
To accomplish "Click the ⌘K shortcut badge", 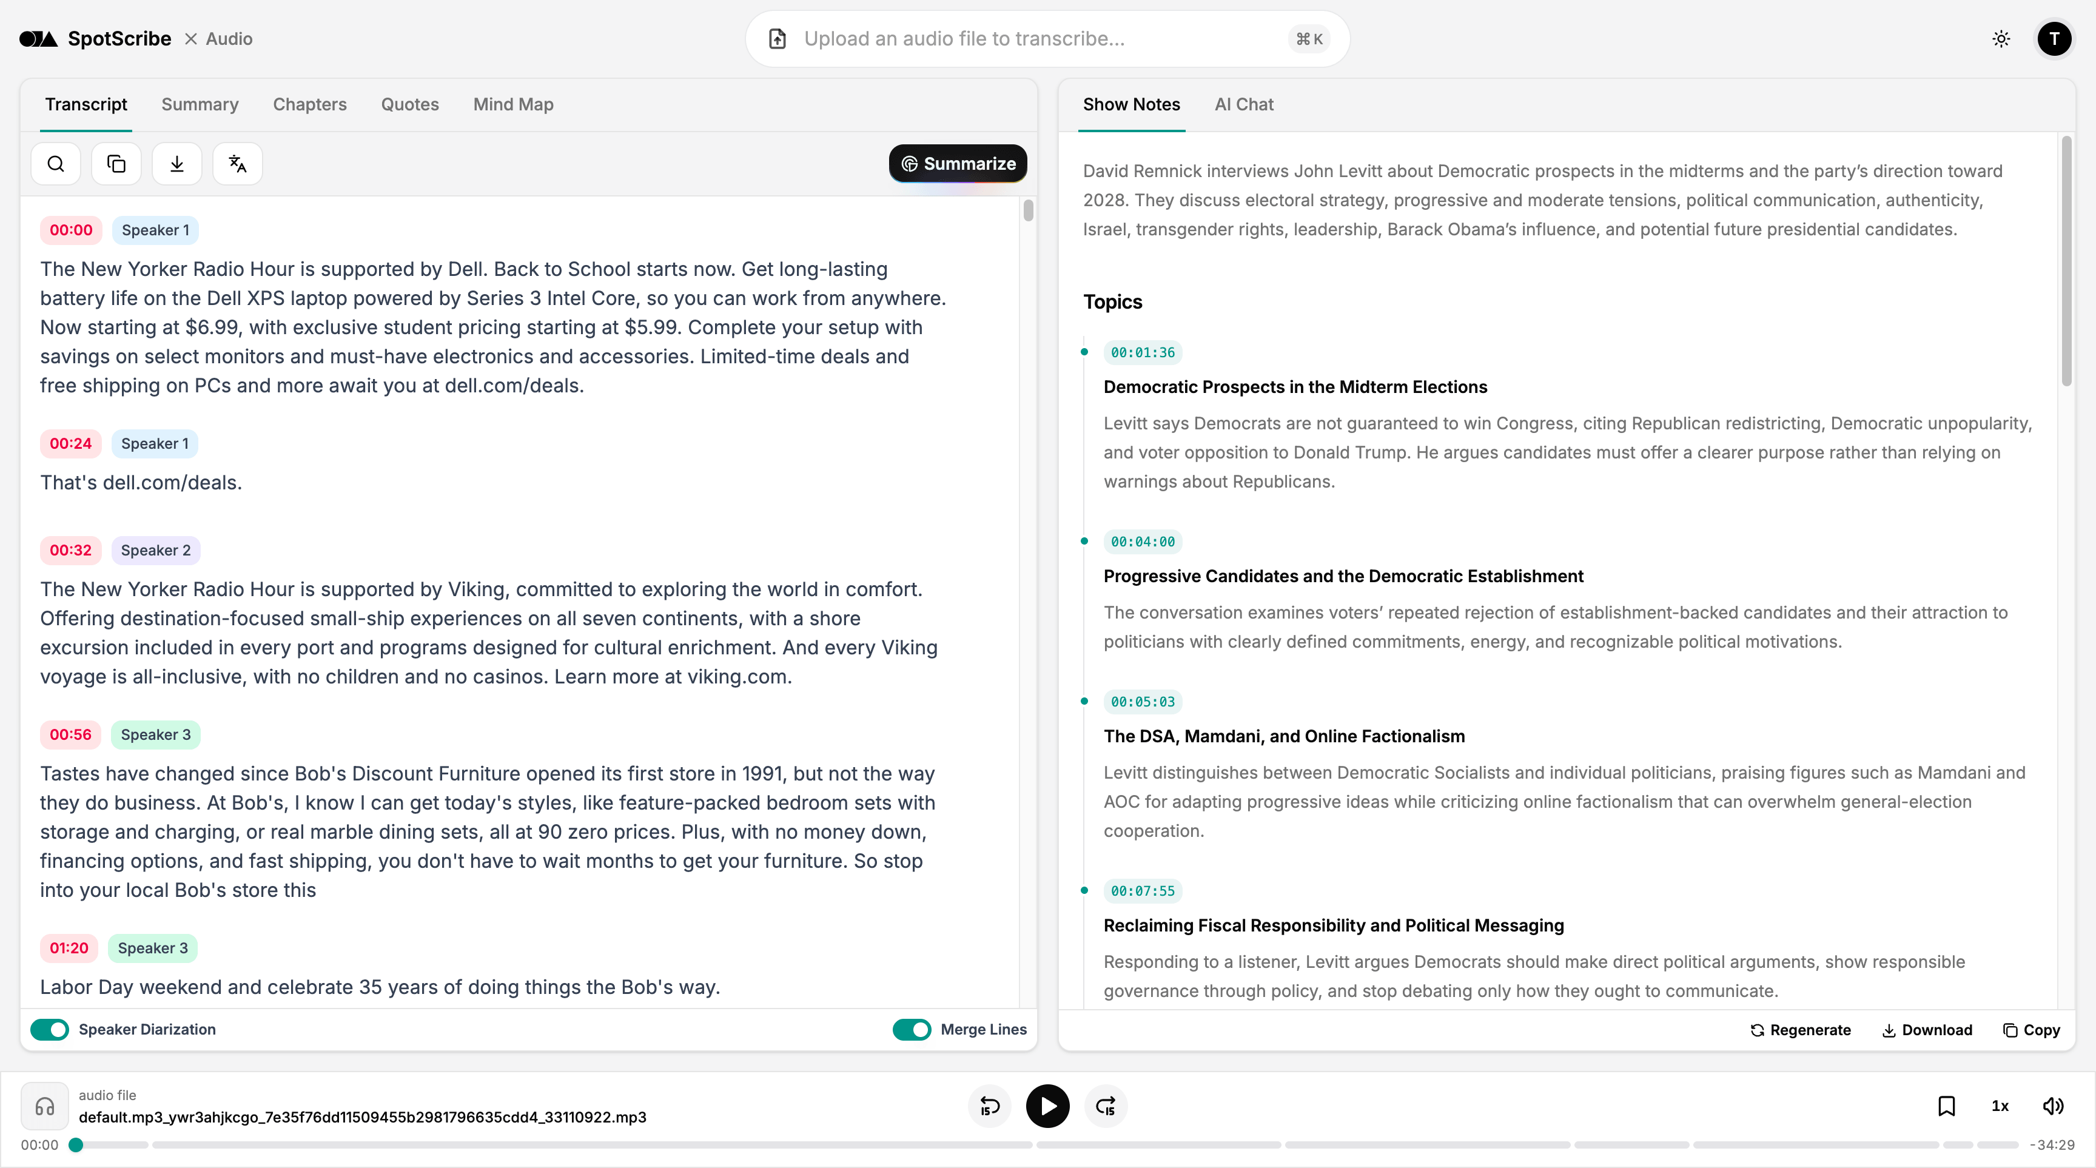I will pyautogui.click(x=1309, y=39).
